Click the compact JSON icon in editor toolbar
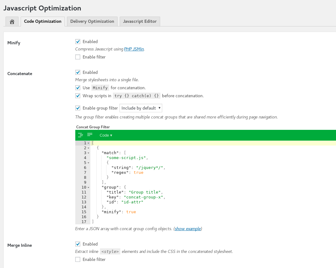This screenshot has width=336, height=268. click(x=90, y=135)
